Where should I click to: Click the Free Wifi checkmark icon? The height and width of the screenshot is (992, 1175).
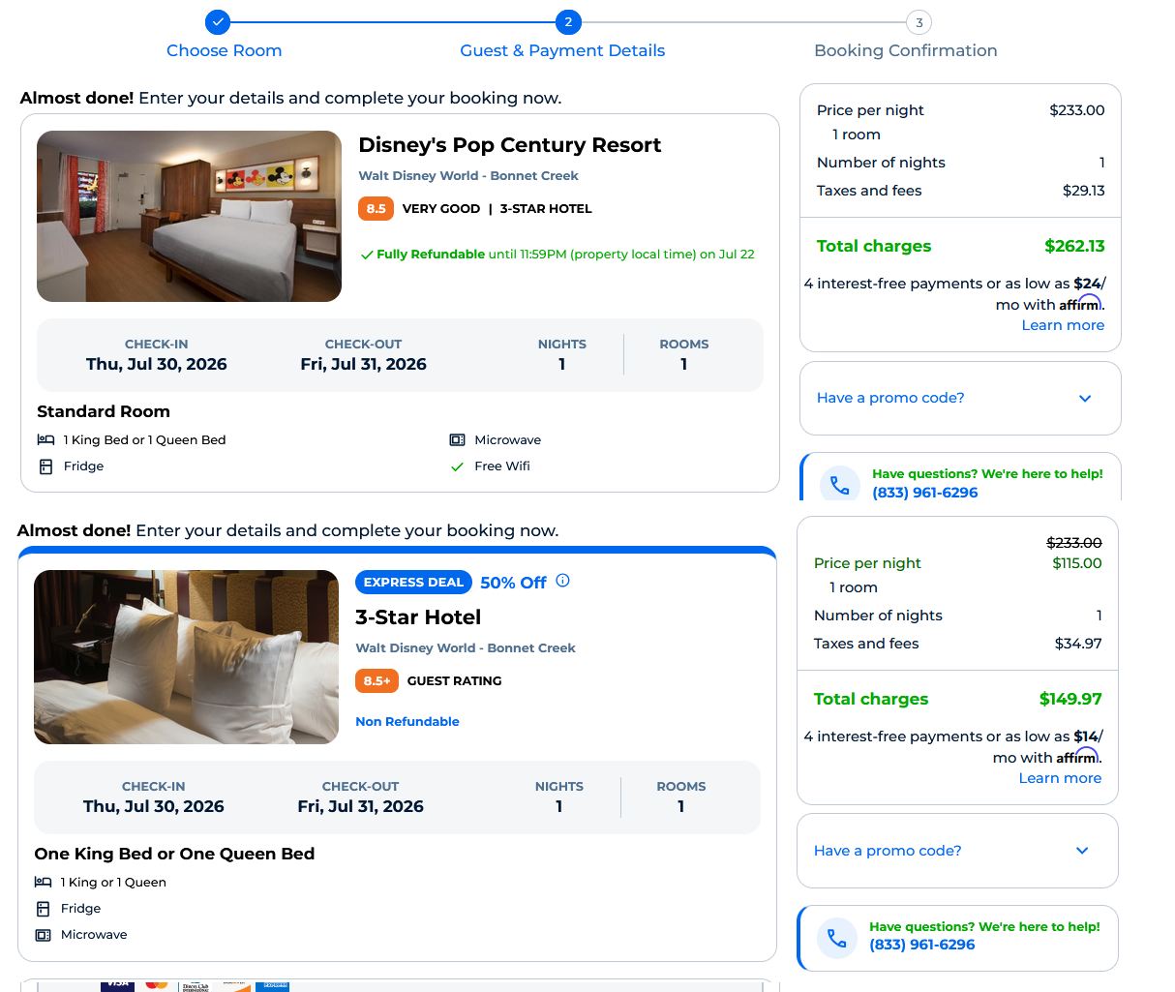pos(457,466)
